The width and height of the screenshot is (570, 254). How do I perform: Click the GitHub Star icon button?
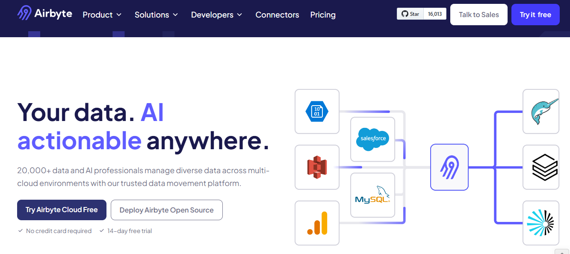pyautogui.click(x=411, y=14)
